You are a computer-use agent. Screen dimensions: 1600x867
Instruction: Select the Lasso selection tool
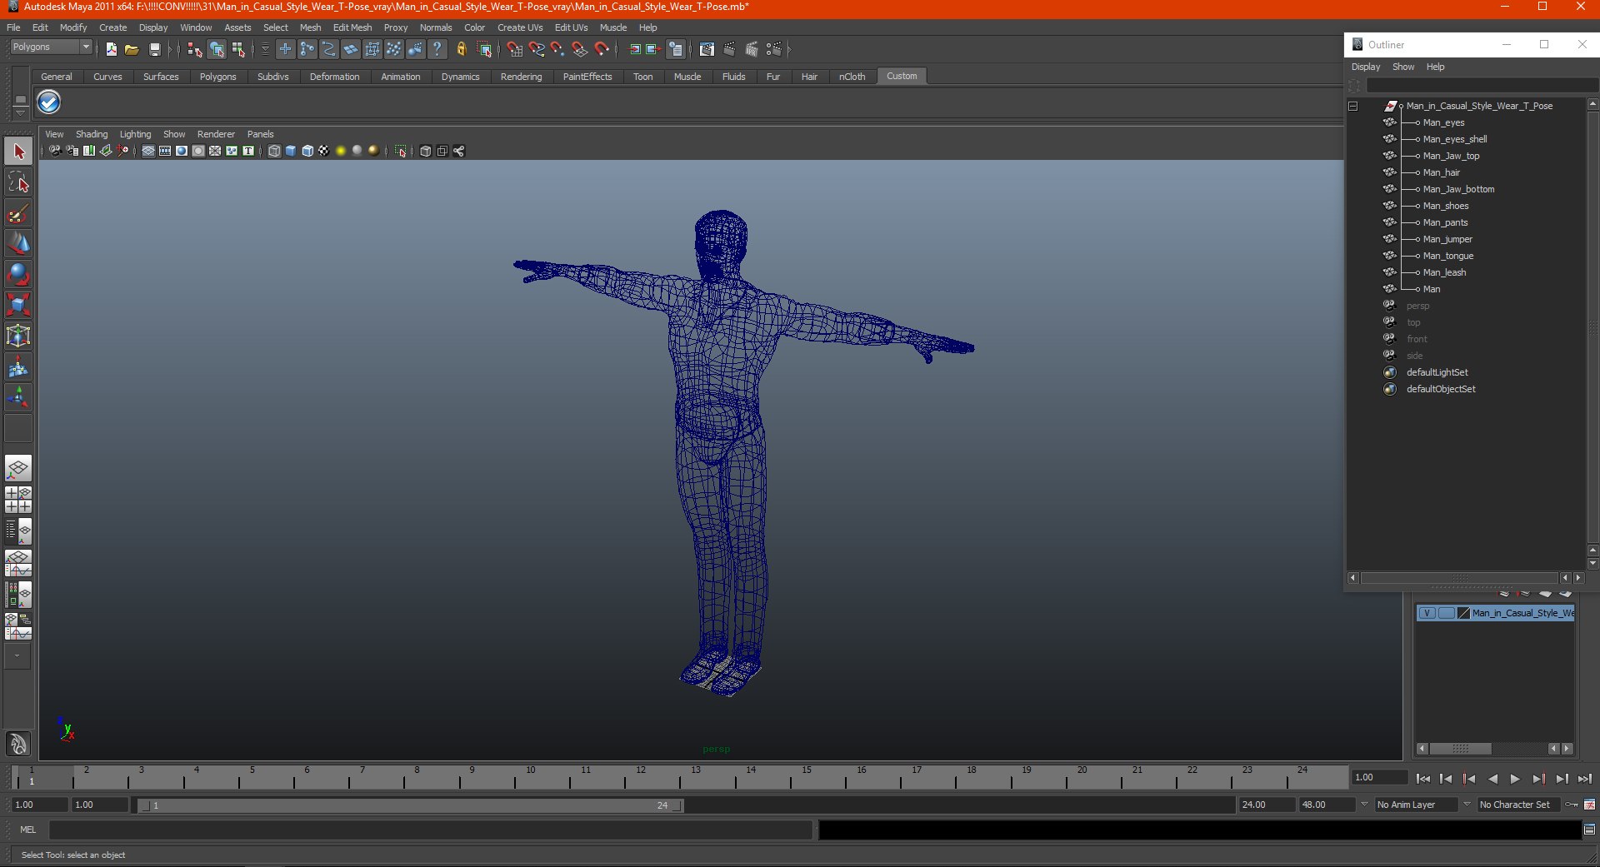18,183
